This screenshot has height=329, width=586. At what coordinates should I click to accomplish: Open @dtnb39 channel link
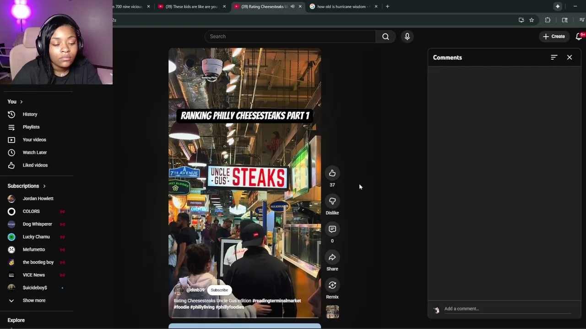(195, 290)
